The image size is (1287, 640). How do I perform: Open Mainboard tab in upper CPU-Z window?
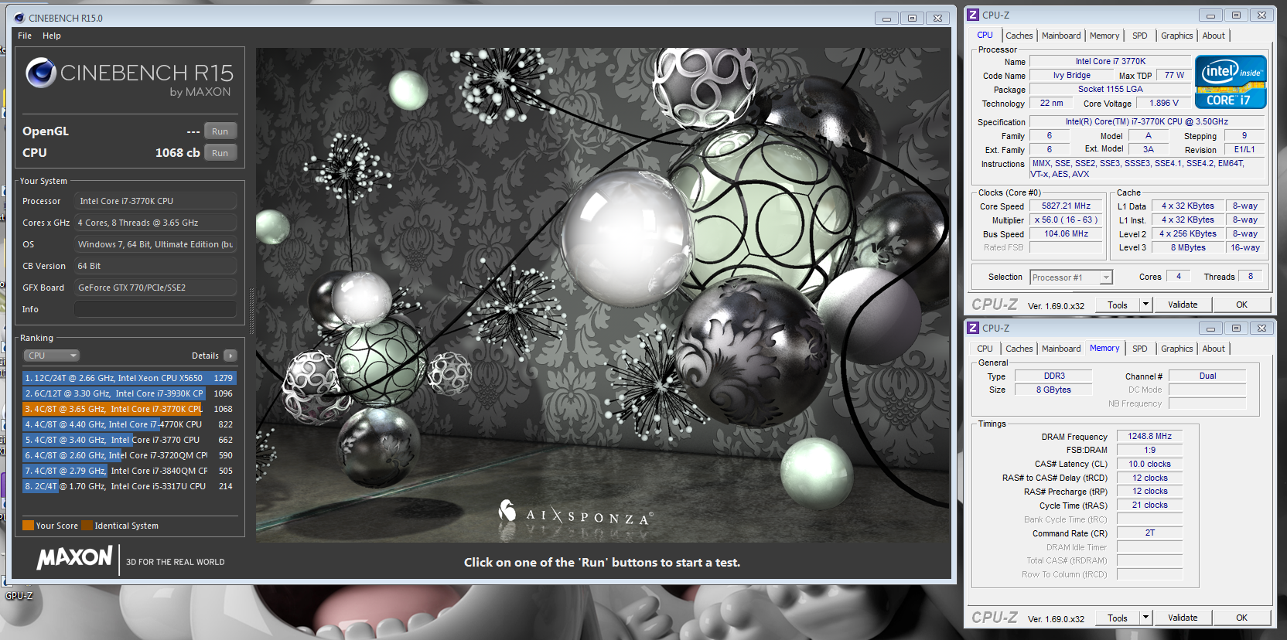pos(1061,36)
